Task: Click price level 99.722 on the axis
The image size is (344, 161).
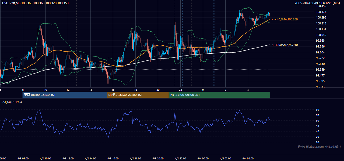Action: coord(321,58)
